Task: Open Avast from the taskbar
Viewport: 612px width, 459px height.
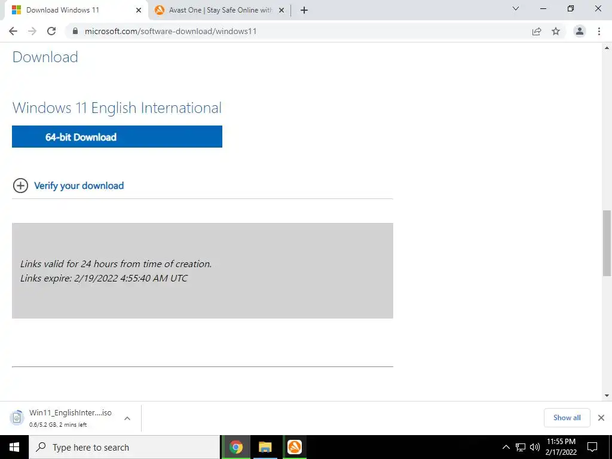Action: pos(294,447)
